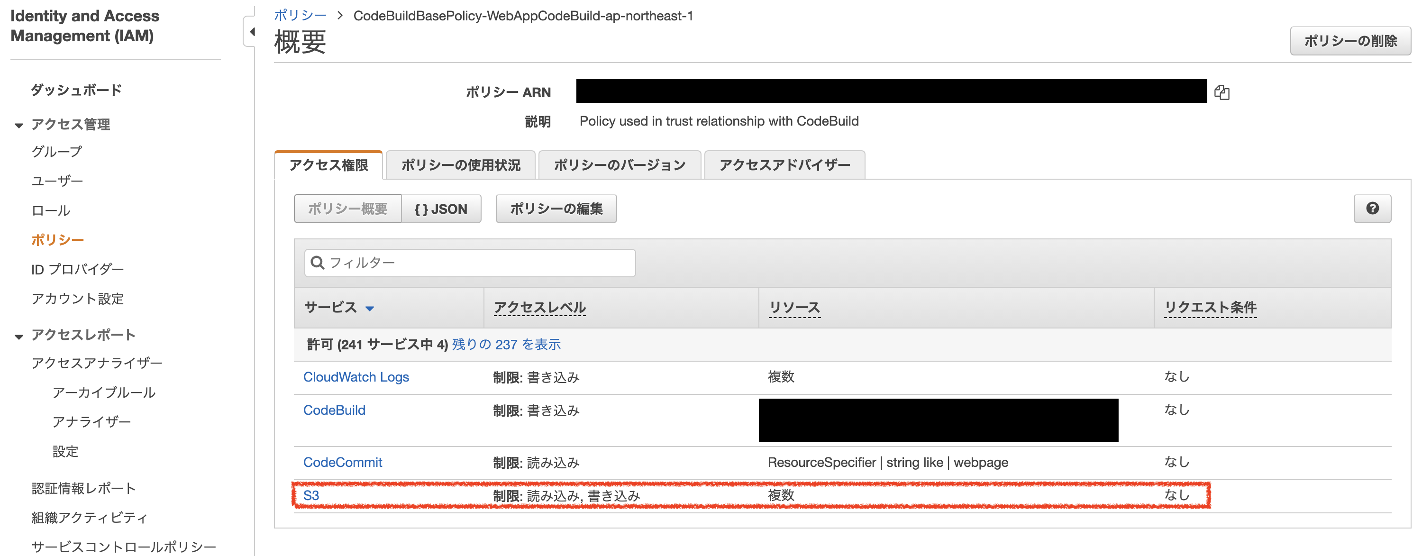
Task: Open アカウント設定 in the sidebar
Action: click(x=77, y=299)
